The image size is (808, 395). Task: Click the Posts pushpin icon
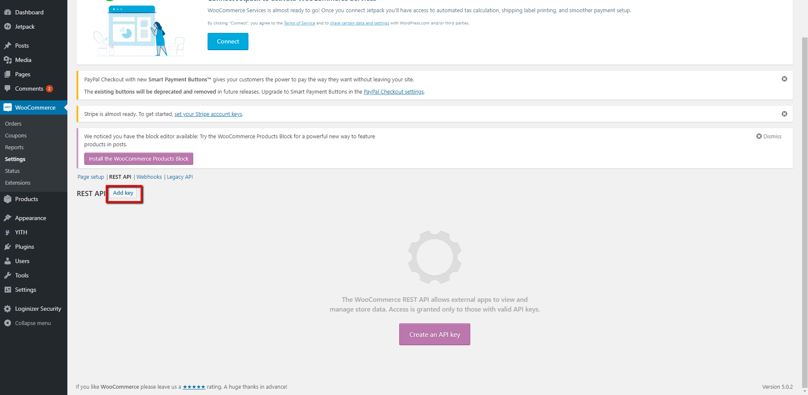(8, 46)
